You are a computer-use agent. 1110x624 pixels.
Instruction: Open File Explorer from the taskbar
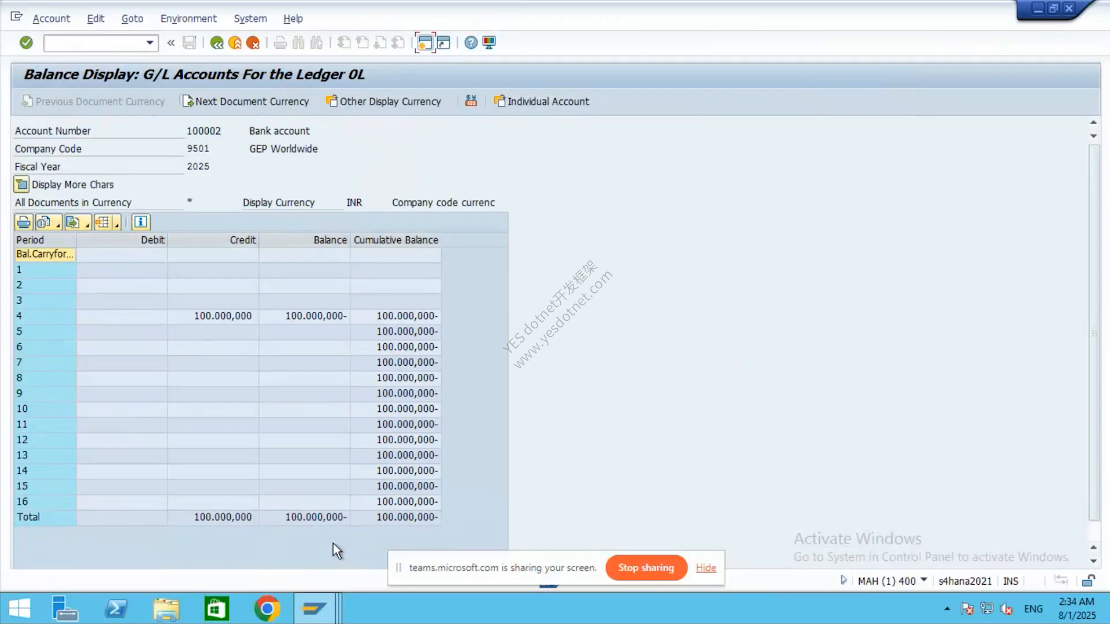pyautogui.click(x=166, y=608)
